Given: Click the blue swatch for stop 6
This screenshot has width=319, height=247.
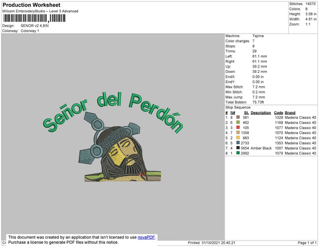Looking at the screenshot, I should pos(238,143).
